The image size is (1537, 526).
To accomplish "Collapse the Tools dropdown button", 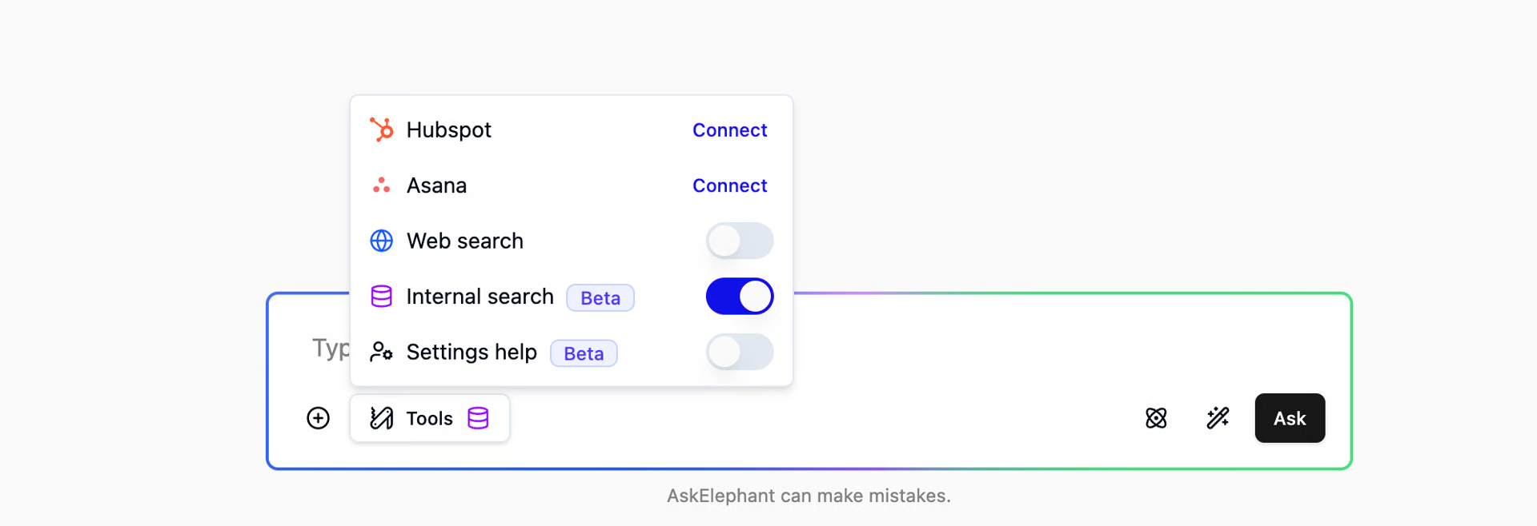I will pos(430,418).
